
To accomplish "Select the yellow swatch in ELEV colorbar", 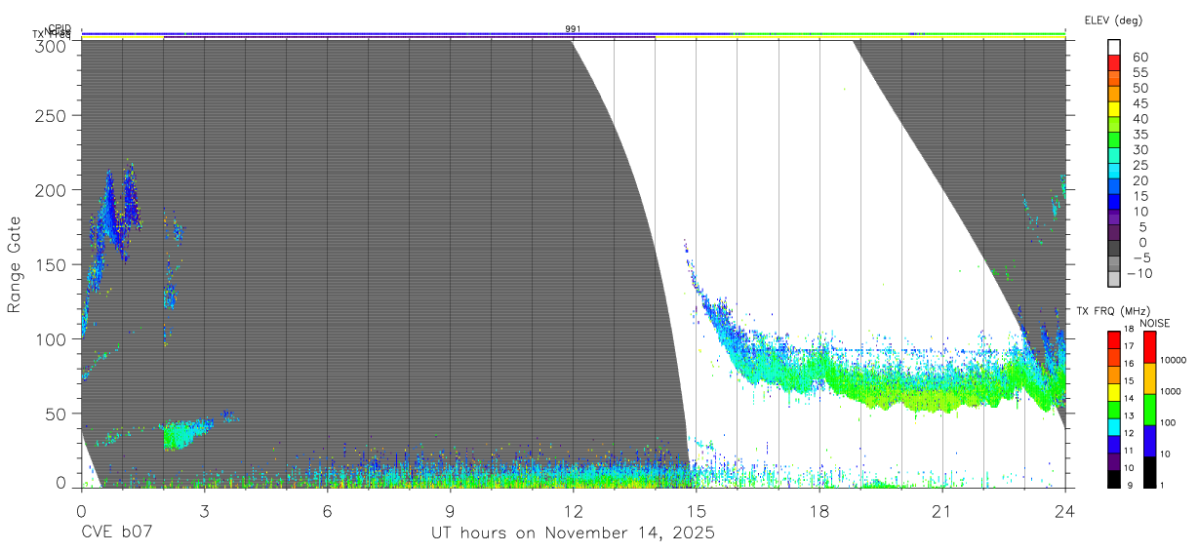I will coord(1114,109).
